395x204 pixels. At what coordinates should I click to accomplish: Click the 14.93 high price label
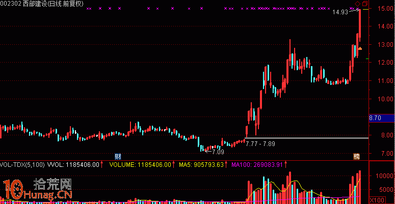340,12
